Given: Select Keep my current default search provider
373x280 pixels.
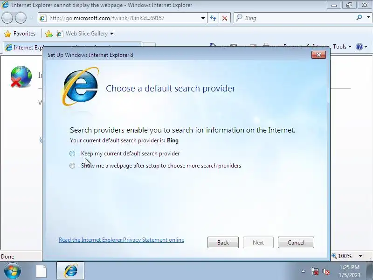Looking at the screenshot, I should (x=72, y=154).
